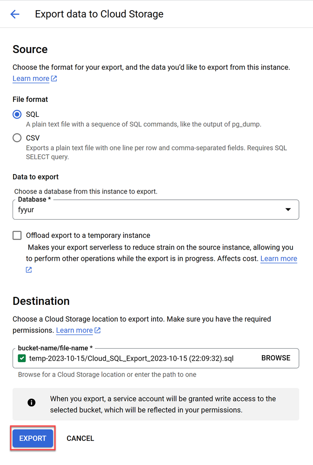Open the Database dropdown showing fyyur
The height and width of the screenshot is (465, 313).
point(156,209)
